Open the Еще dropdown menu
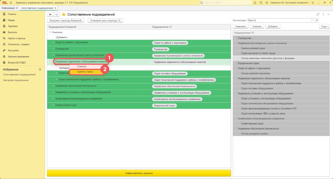This screenshot has height=179, width=333. (x=324, y=26)
